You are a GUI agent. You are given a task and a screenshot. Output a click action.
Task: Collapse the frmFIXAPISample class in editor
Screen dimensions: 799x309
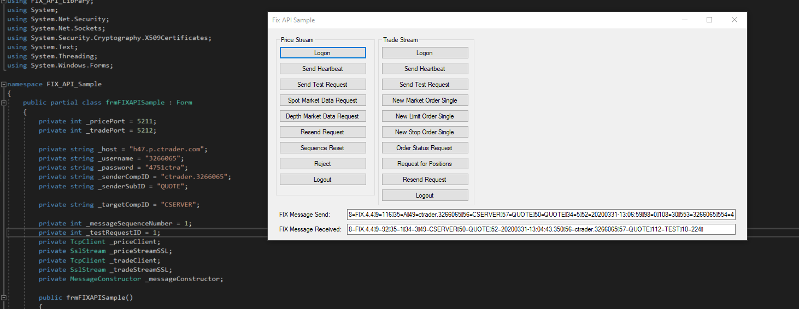(3, 103)
